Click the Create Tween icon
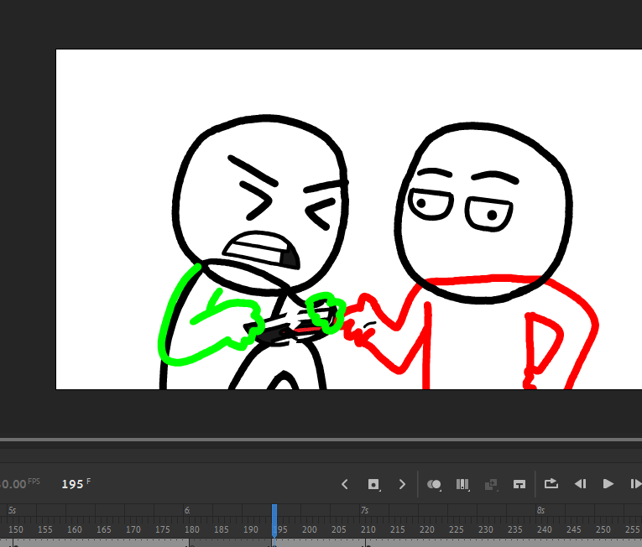The image size is (642, 547). (x=490, y=484)
